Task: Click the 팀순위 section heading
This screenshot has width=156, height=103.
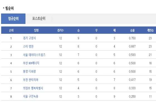Action: [9, 8]
